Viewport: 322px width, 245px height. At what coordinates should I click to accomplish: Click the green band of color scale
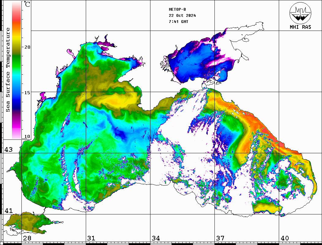pyautogui.click(x=17, y=61)
